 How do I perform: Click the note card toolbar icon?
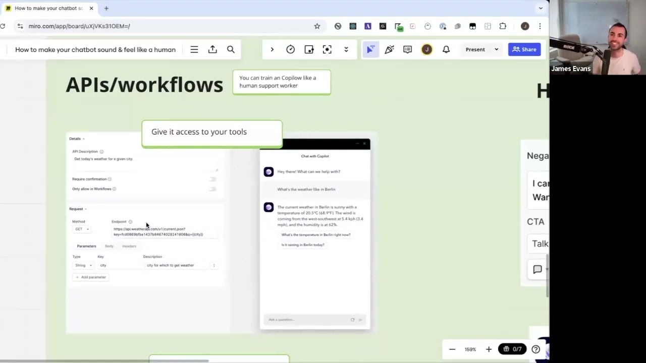coord(309,49)
